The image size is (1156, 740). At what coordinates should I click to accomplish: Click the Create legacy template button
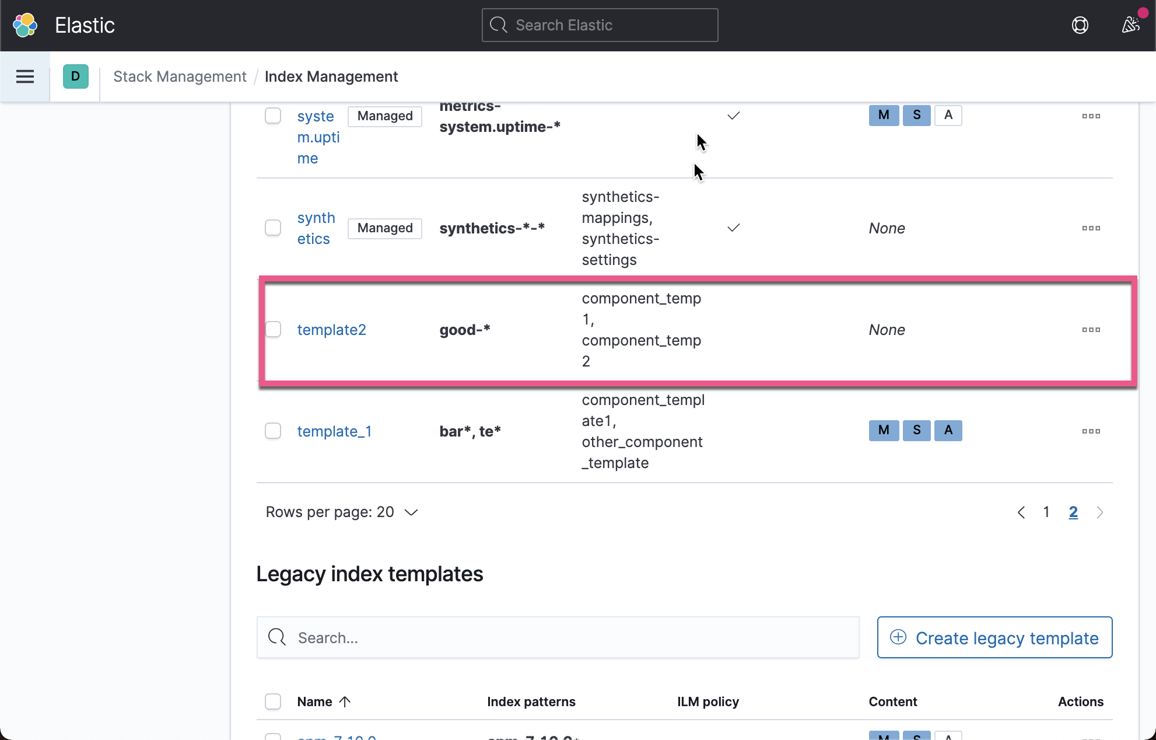point(994,637)
